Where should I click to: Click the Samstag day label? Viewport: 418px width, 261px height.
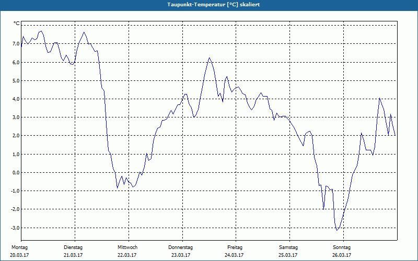288,247
